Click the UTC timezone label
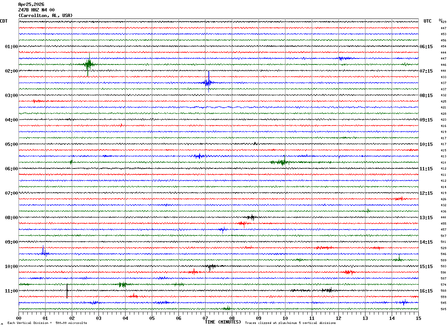Screen dimensions: 448x328 click(427, 21)
